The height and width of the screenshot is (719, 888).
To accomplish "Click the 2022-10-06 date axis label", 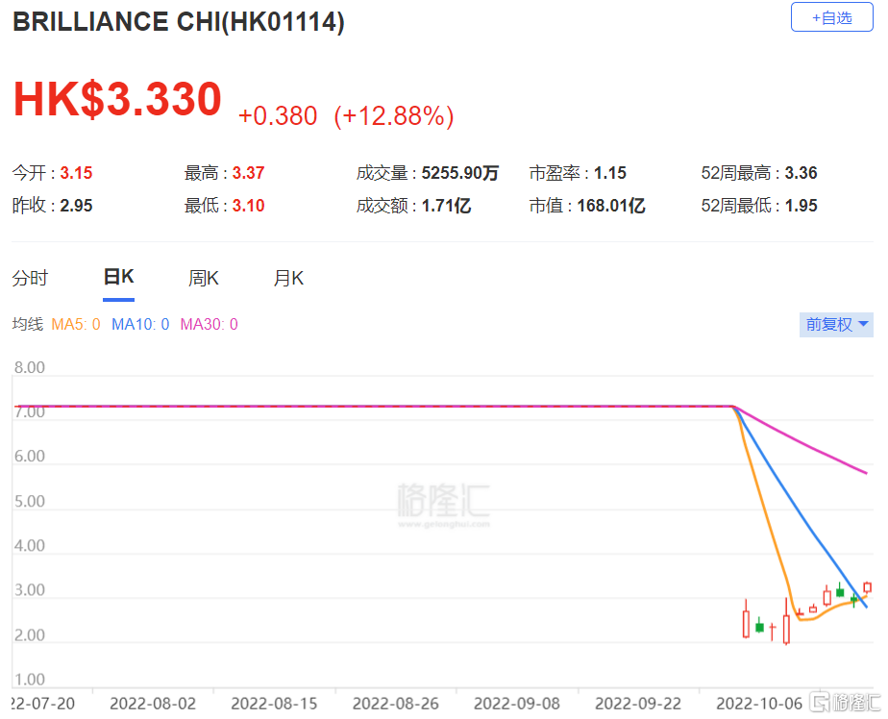I will tap(759, 704).
